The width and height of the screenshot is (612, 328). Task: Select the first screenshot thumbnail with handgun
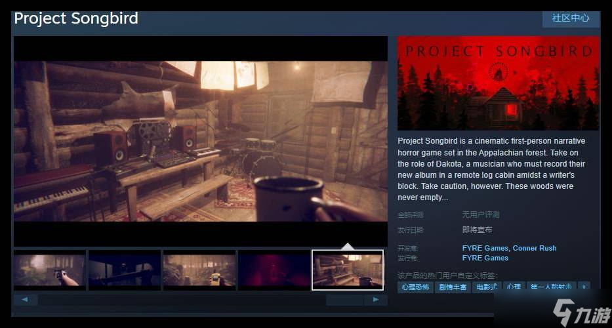[x=50, y=270]
